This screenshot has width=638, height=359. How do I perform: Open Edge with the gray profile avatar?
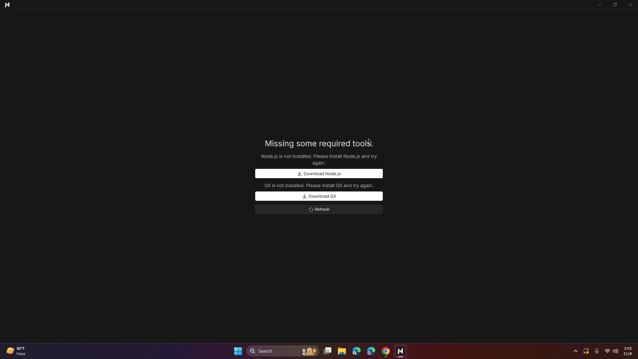click(x=357, y=351)
